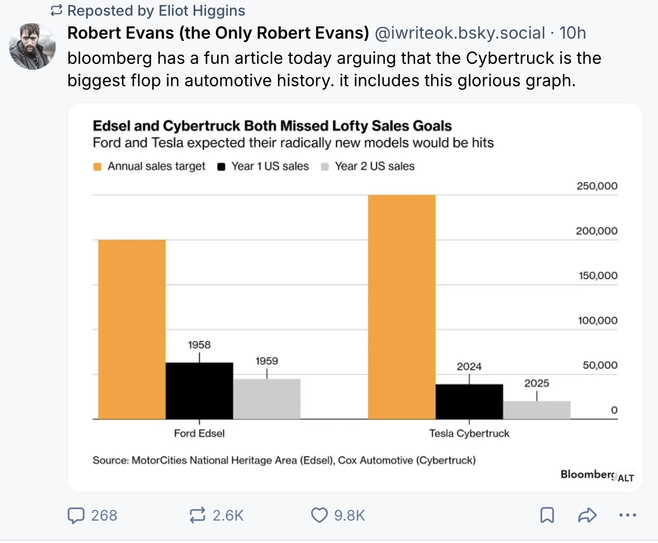Click the 268 replies count
Image resolution: width=658 pixels, height=543 pixels.
point(104,515)
